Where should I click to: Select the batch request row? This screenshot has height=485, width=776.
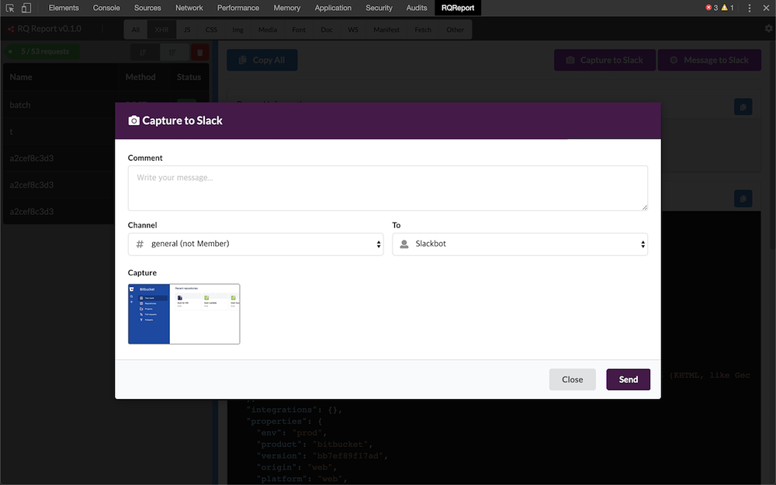click(106, 105)
